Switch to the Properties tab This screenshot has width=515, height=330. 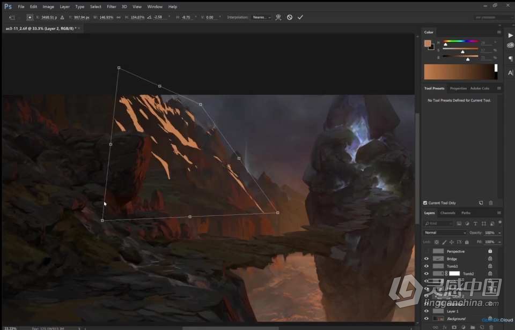pos(458,88)
